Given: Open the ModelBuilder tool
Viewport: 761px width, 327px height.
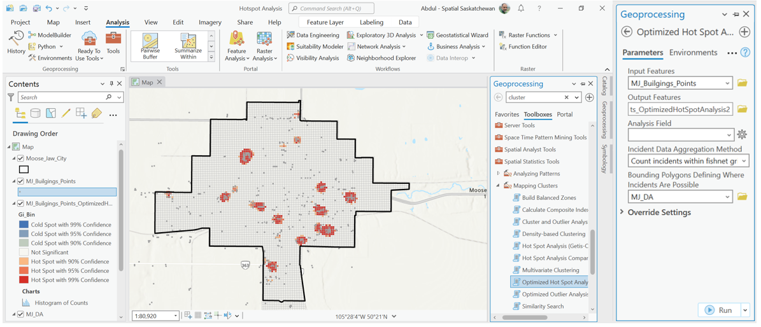Looking at the screenshot, I should point(50,35).
